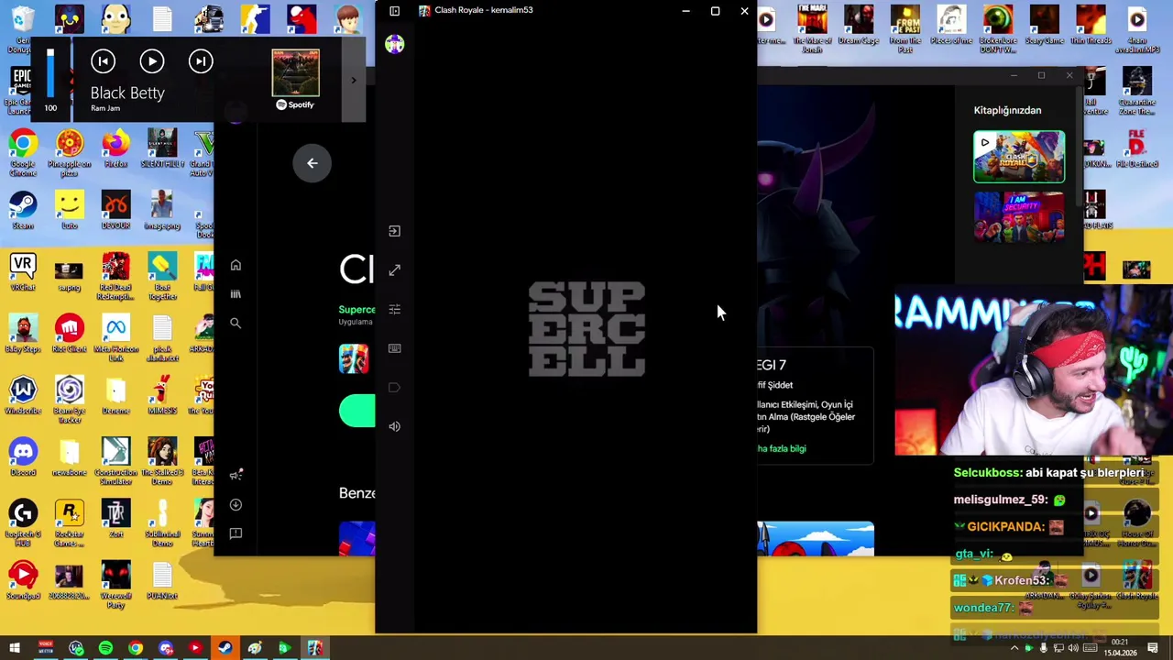Click the I Am Security card in library

point(1019,217)
